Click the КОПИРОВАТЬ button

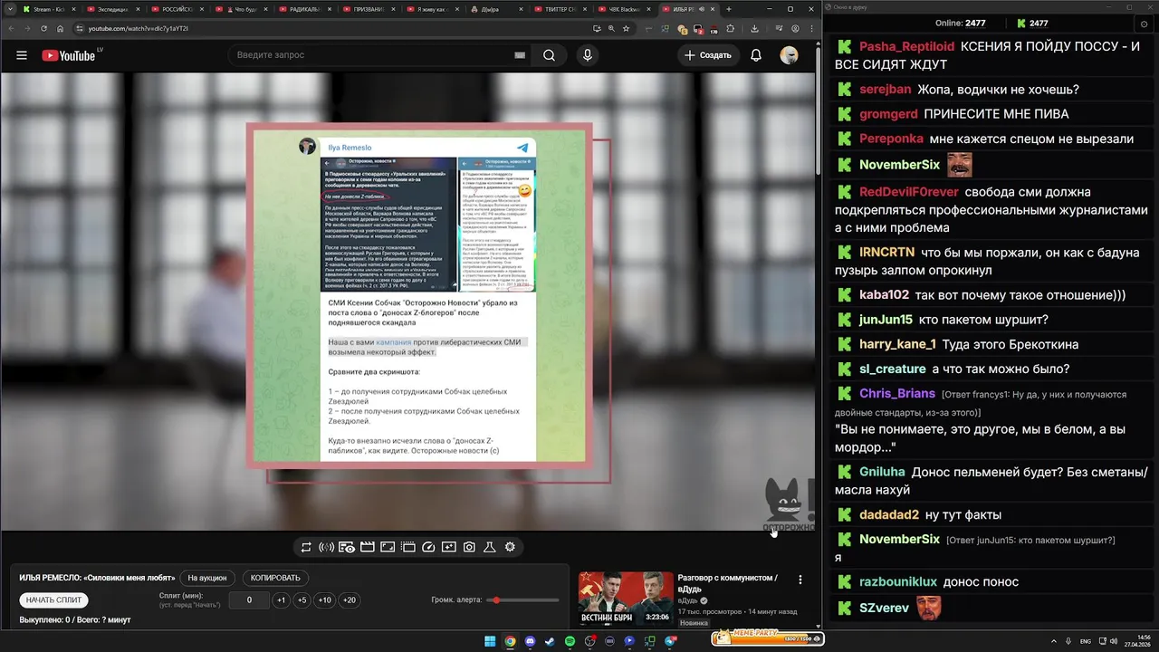click(275, 578)
